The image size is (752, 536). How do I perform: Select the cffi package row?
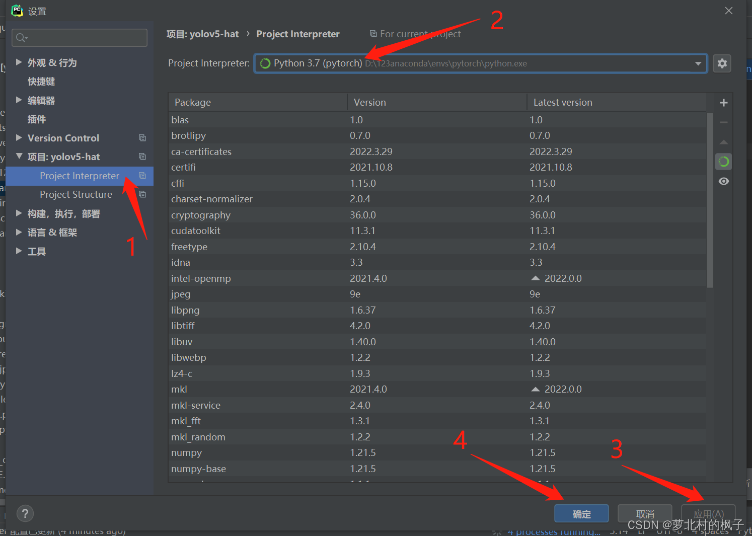click(437, 183)
